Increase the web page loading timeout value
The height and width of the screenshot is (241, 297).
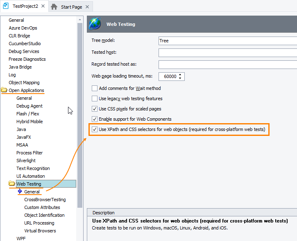coord(181,74)
